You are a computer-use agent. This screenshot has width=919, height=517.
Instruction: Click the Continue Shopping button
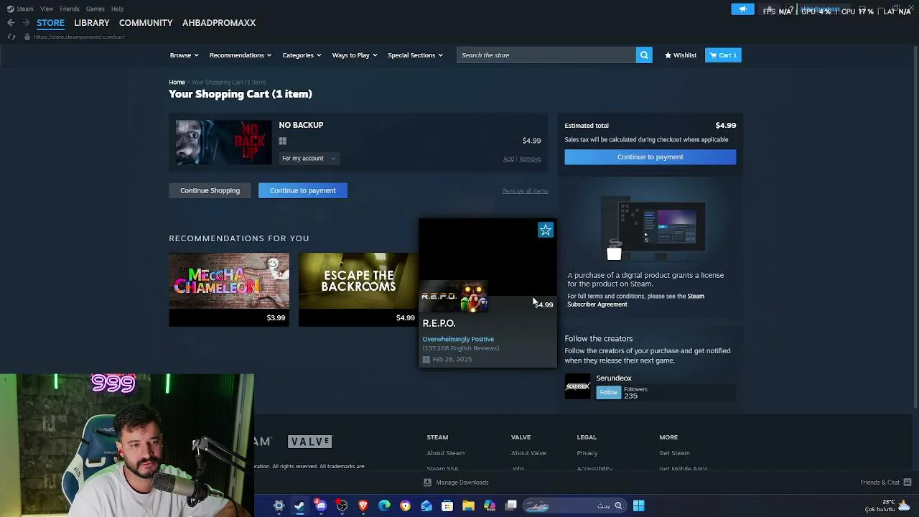(x=210, y=190)
